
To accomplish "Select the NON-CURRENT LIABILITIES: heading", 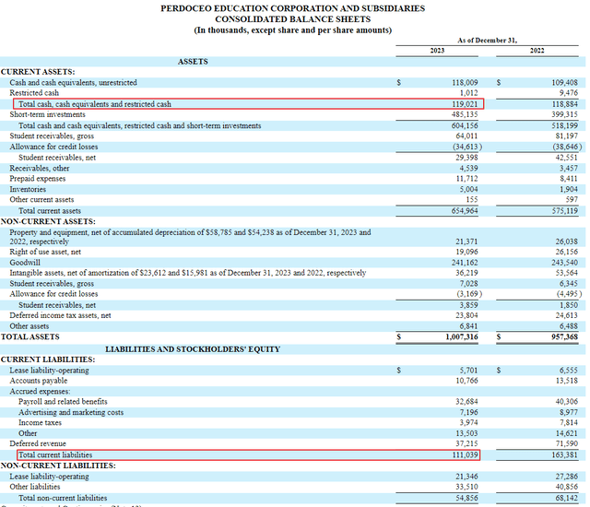I will [58, 466].
